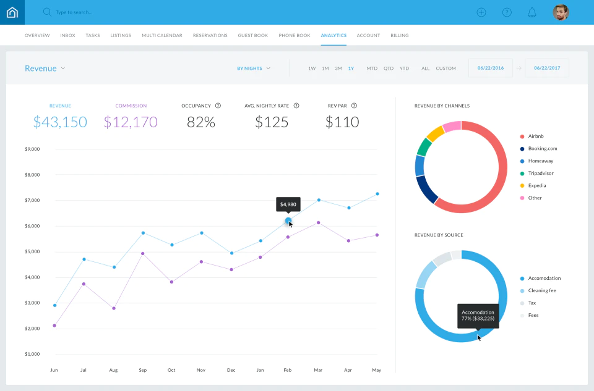Open the Listings tab

click(x=121, y=35)
